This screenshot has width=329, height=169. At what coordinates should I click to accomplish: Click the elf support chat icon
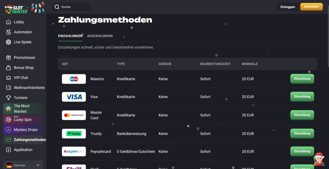(x=319, y=159)
